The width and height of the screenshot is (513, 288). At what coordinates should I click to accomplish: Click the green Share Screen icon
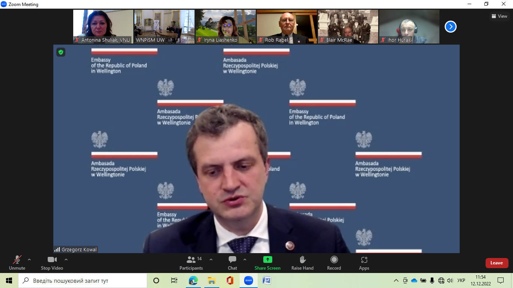pos(267,259)
